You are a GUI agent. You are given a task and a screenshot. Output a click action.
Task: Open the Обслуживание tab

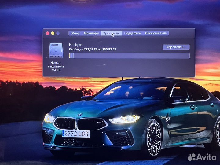(x=156, y=33)
